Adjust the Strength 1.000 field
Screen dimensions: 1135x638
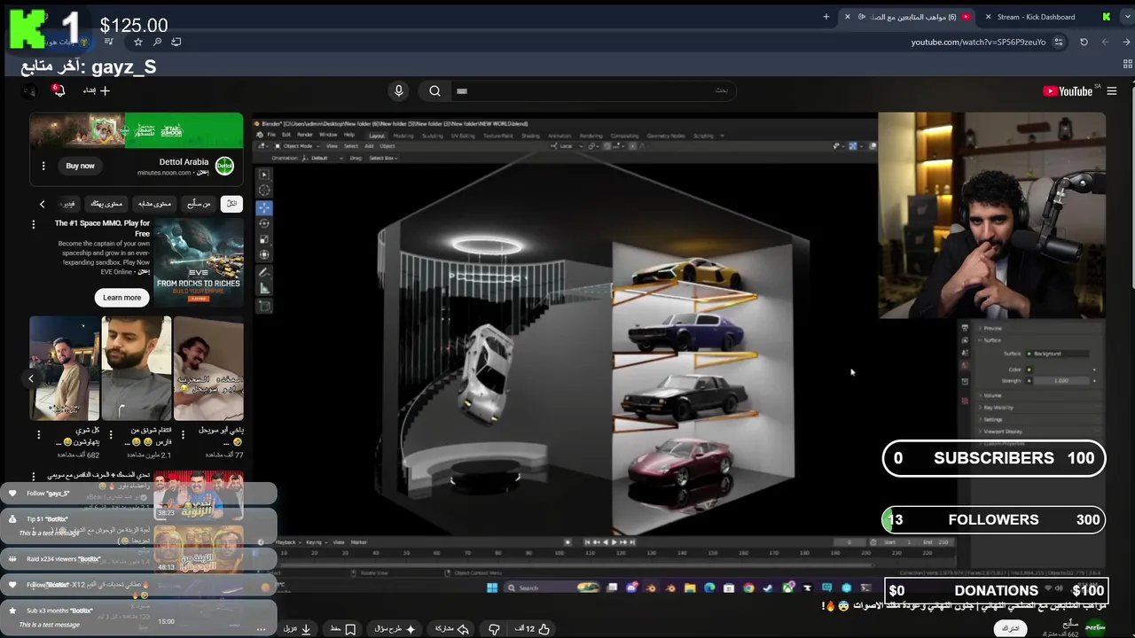point(1061,381)
